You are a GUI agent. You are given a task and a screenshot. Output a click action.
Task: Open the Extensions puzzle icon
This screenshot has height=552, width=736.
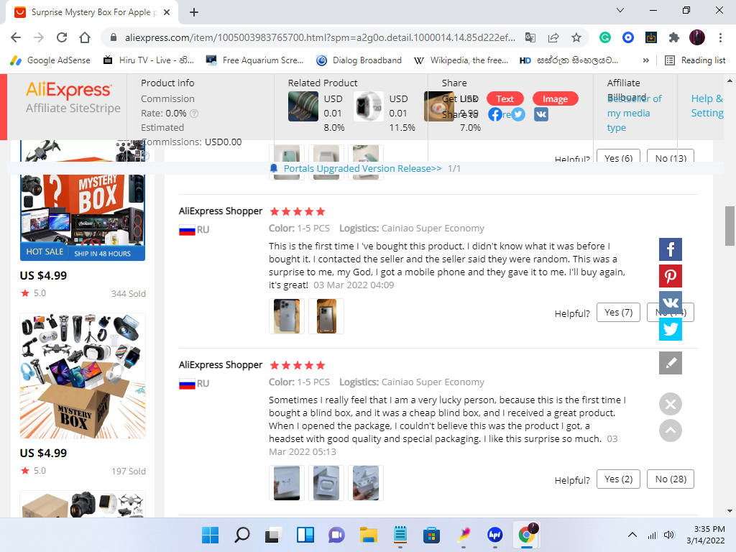[x=674, y=37]
